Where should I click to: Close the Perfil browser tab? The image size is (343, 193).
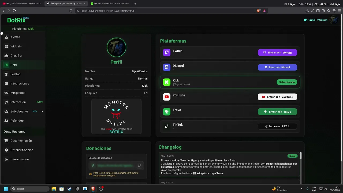point(85,3)
